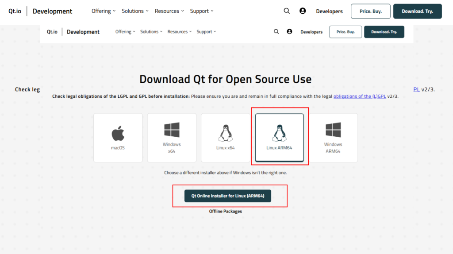Image resolution: width=453 pixels, height=254 pixels.
Task: Open the Offline Packages link
Action: (226, 212)
